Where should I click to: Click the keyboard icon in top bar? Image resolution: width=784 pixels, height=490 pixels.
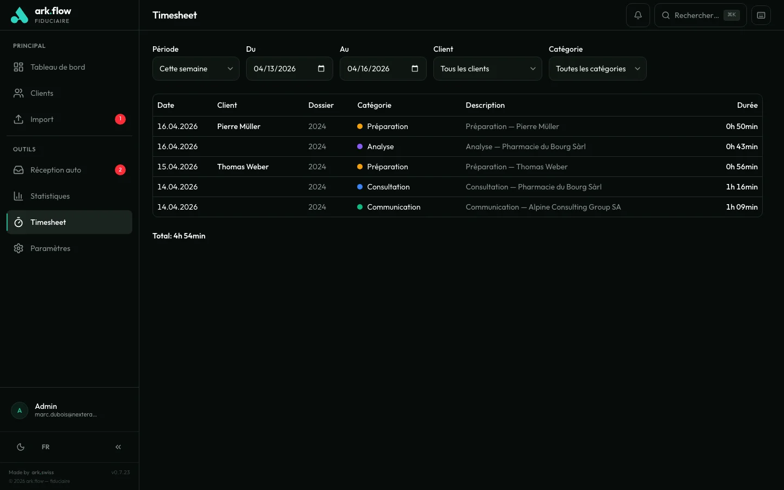761,15
